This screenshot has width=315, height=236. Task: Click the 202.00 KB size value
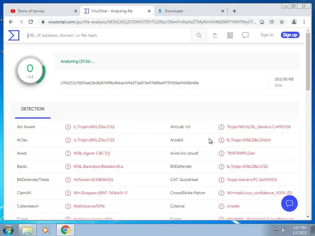(x=284, y=79)
